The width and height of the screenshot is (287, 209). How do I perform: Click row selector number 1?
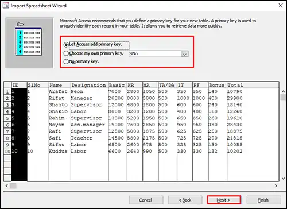(7, 92)
